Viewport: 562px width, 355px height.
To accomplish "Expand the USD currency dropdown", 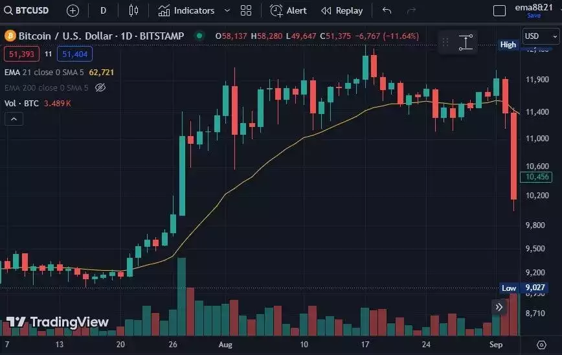I will (540, 36).
